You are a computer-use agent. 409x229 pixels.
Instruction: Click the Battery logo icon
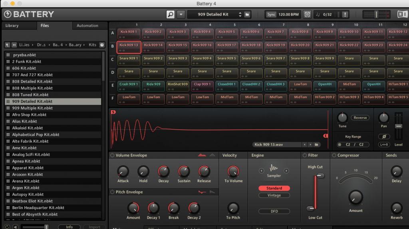(8, 14)
